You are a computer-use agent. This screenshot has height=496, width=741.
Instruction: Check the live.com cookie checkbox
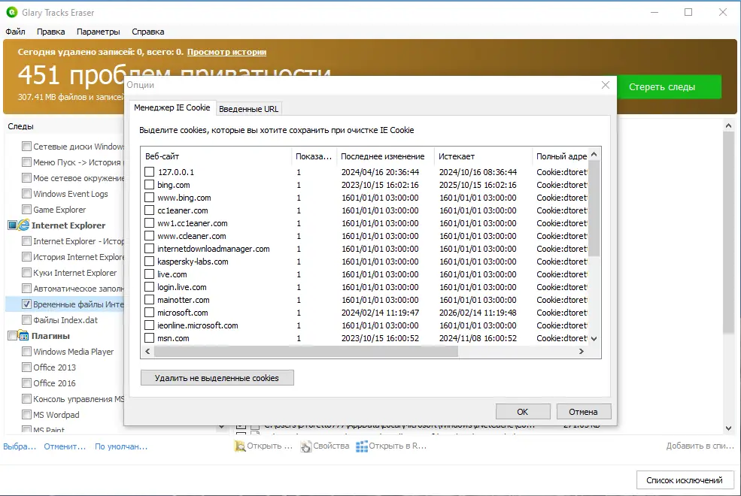pos(150,274)
